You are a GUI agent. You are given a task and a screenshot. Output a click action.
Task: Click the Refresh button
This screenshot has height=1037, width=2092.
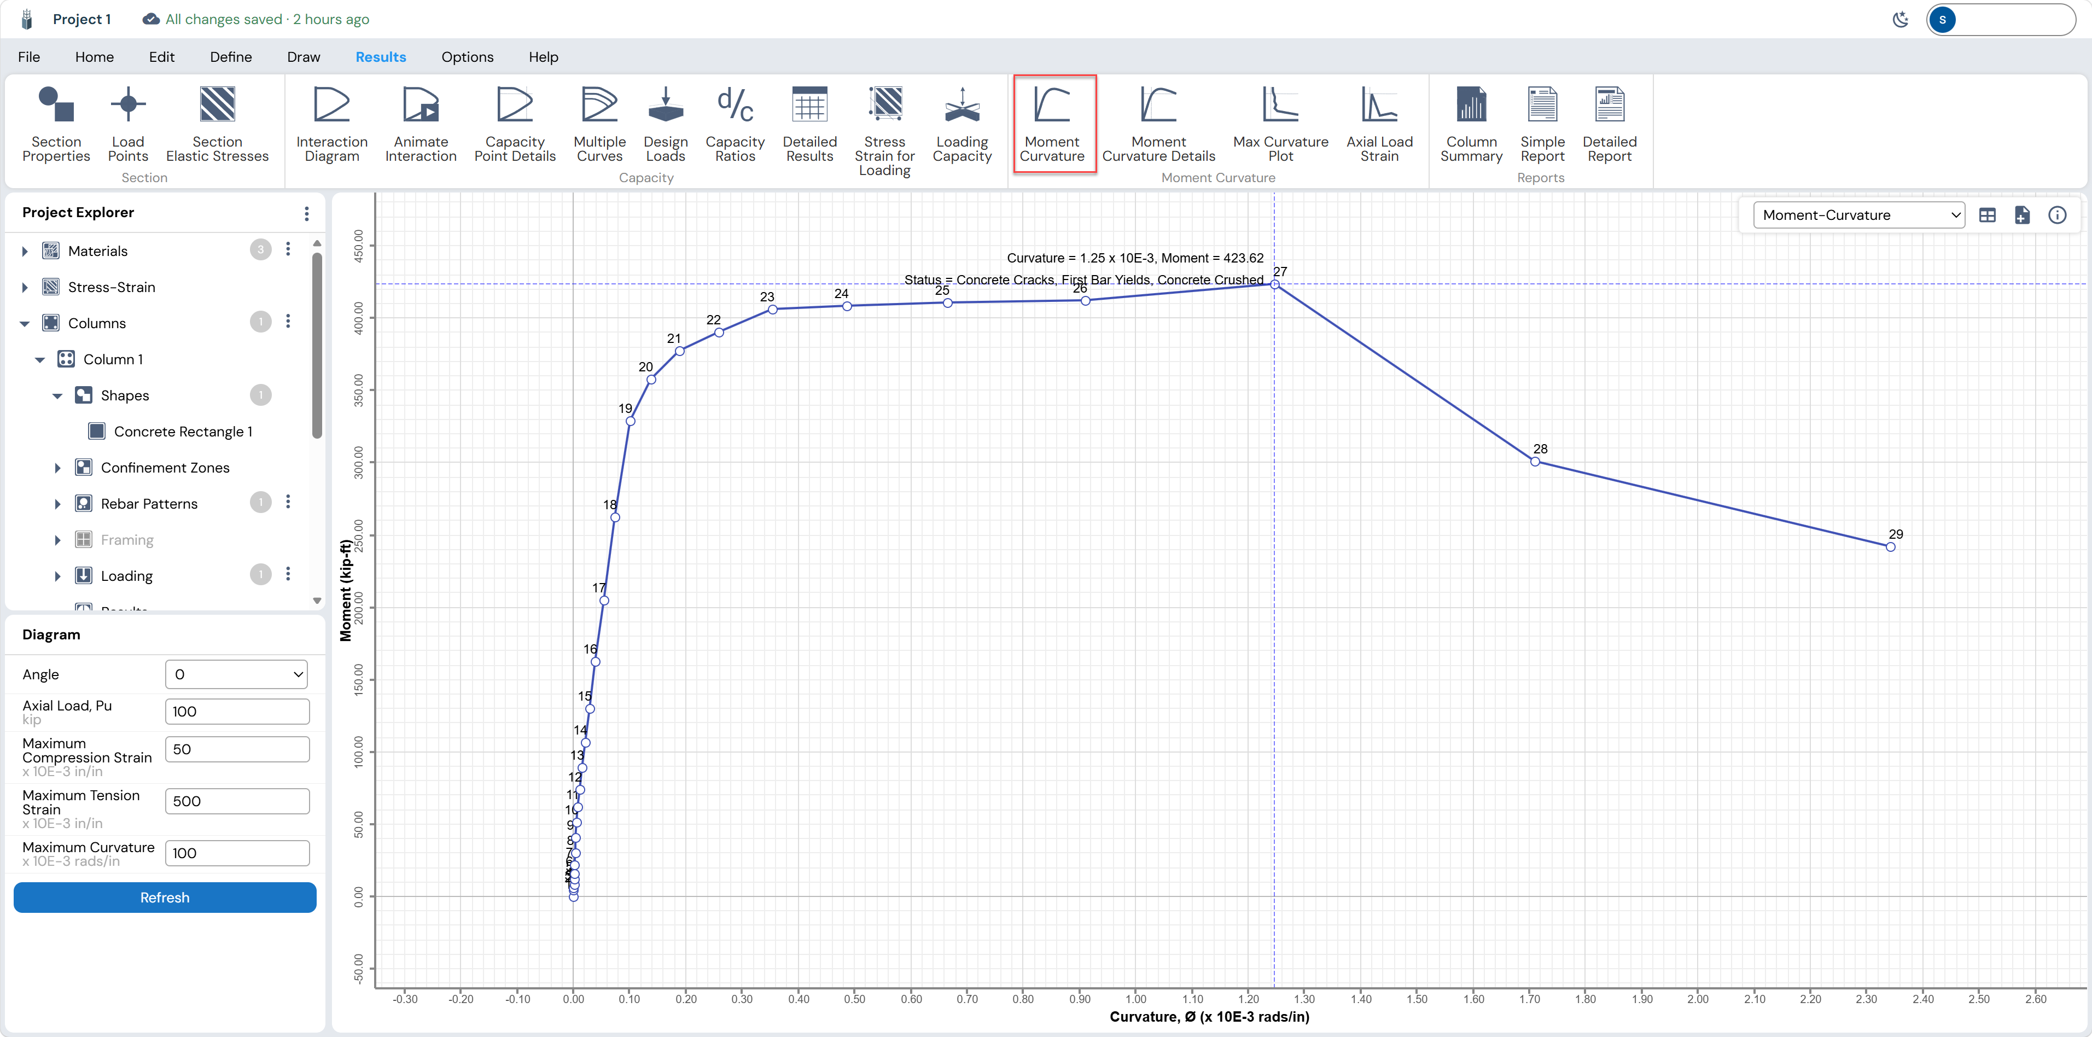[x=165, y=898]
